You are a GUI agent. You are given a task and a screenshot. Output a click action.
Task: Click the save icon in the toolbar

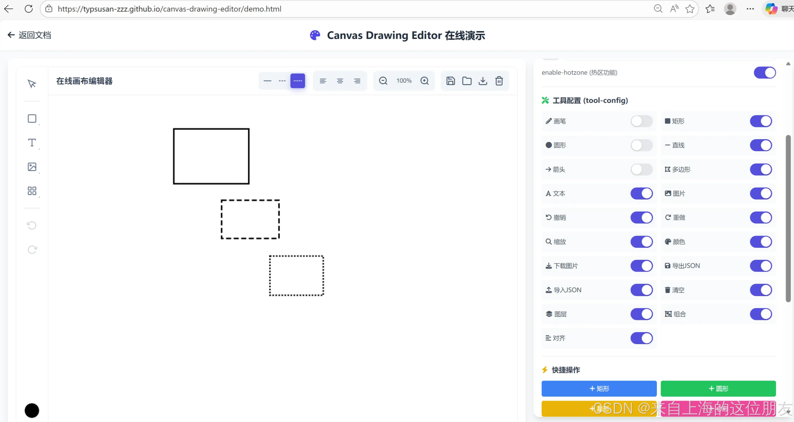451,81
